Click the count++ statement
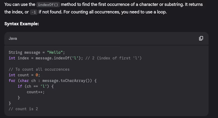This screenshot has height=118, width=218. click(x=35, y=92)
